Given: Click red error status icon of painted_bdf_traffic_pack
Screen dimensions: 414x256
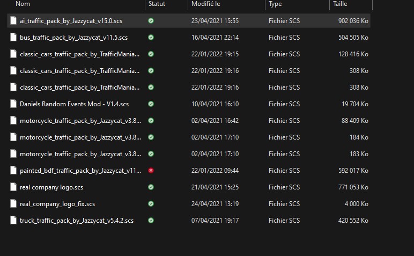Looking at the screenshot, I should (151, 171).
